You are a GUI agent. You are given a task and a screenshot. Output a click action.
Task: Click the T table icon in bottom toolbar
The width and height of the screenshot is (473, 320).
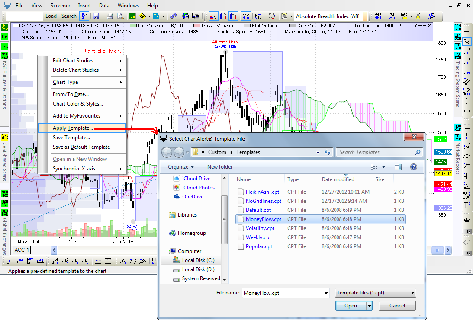[108, 261]
